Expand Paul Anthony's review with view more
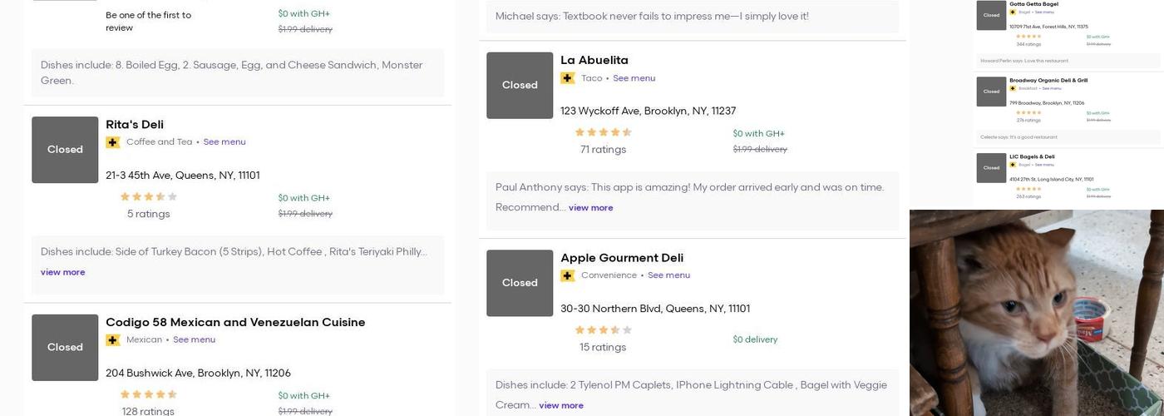The image size is (1164, 416). pyautogui.click(x=590, y=208)
